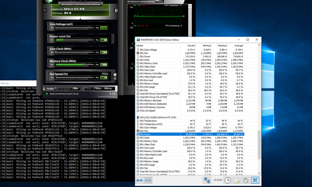Click the Memory Clock value box showing +600
This screenshot has height=187, width=312.
104,65
